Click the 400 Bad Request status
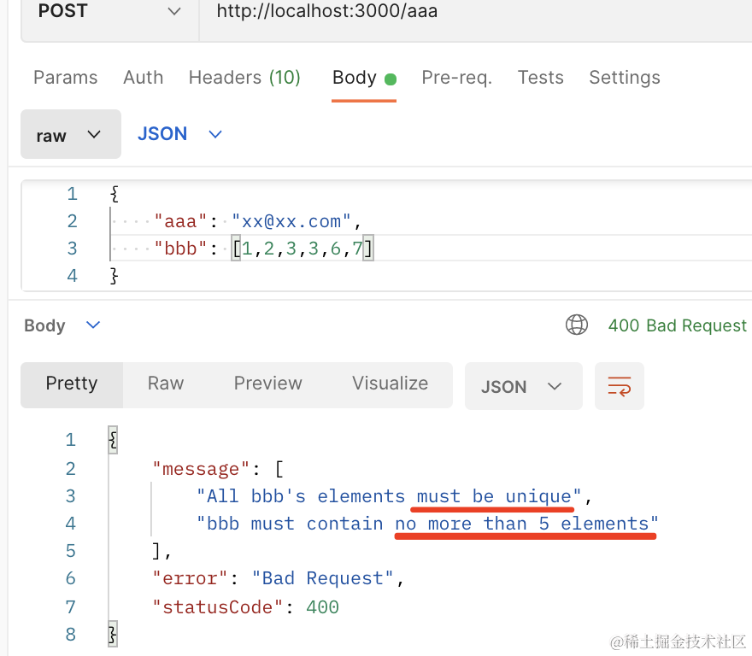752x656 pixels. (677, 325)
